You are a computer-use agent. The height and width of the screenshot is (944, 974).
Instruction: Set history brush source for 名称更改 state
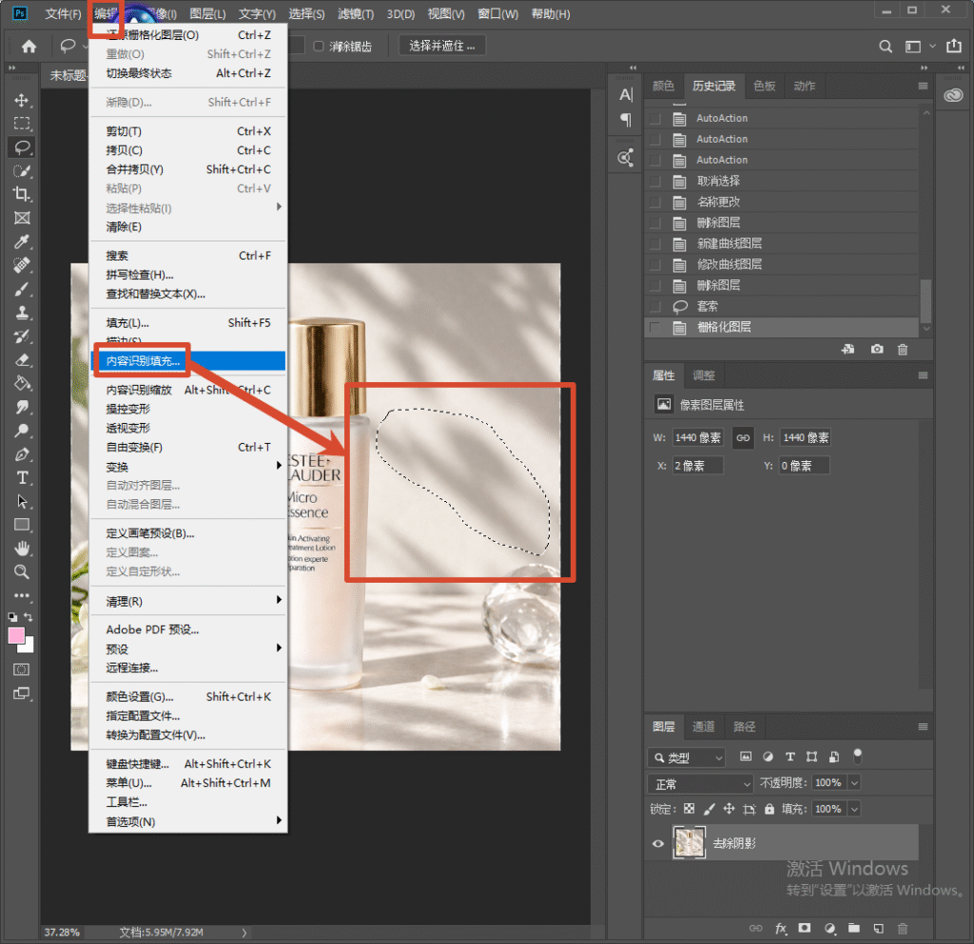[654, 202]
